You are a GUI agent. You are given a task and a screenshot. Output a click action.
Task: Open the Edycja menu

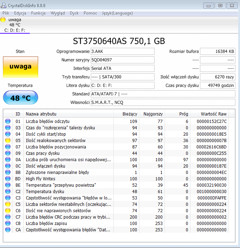20,13
